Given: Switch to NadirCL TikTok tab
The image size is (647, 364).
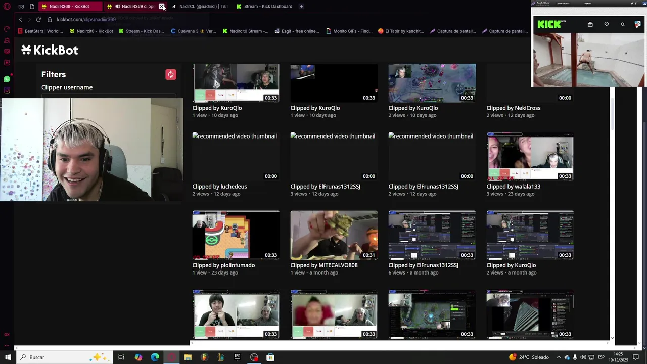Looking at the screenshot, I should [200, 7].
